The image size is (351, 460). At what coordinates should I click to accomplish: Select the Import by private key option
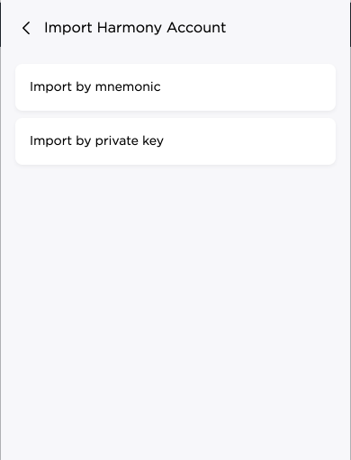pos(175,141)
